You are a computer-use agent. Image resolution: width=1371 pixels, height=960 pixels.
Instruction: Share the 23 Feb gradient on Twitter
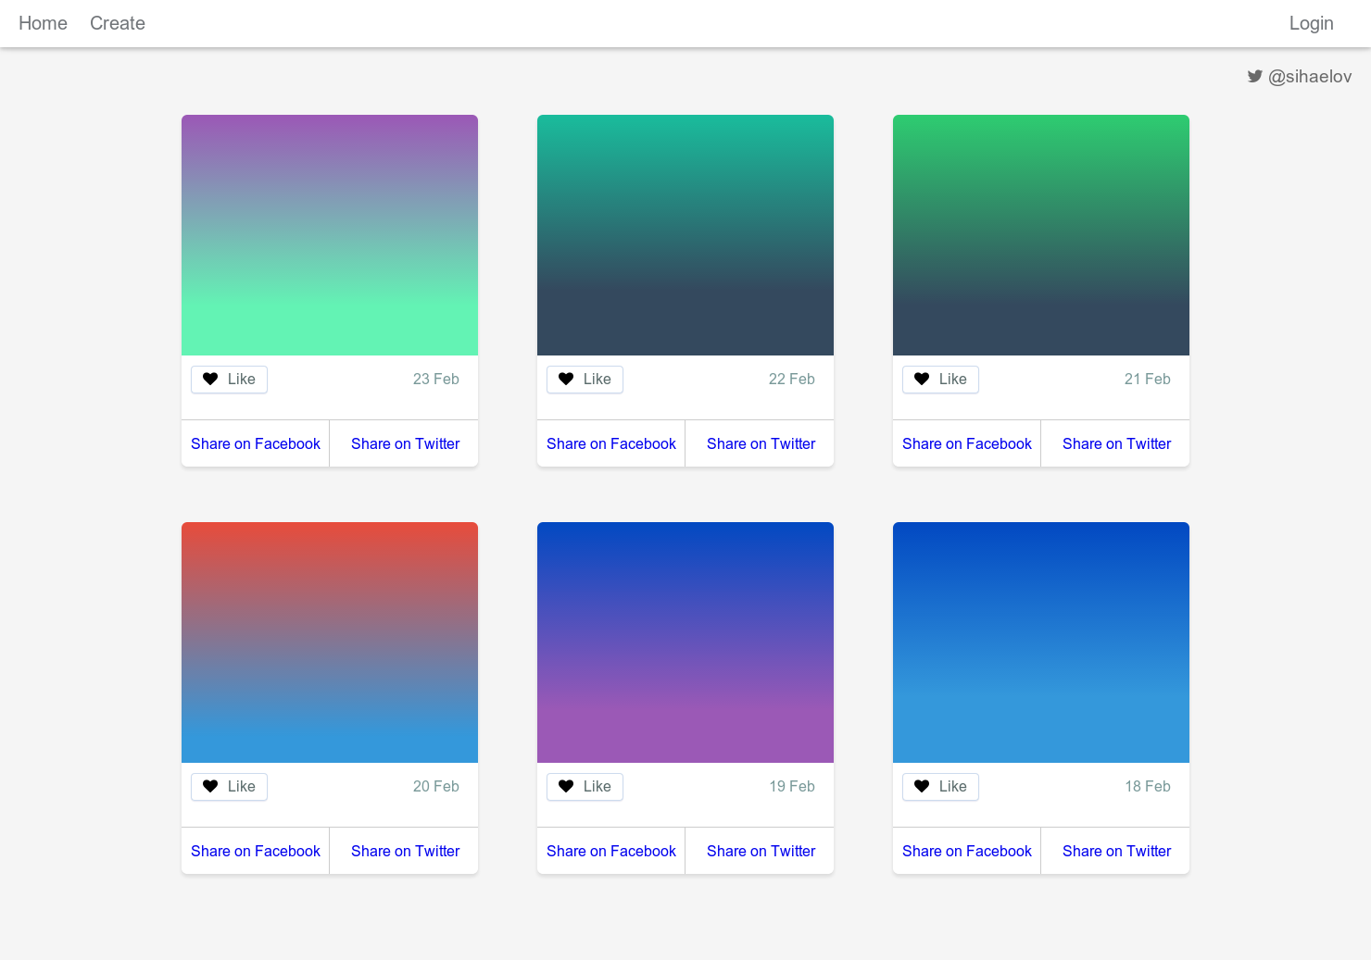[405, 443]
